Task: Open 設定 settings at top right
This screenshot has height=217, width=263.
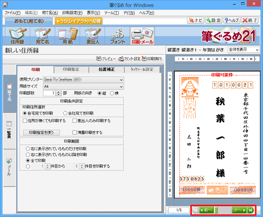Action: pyautogui.click(x=214, y=20)
